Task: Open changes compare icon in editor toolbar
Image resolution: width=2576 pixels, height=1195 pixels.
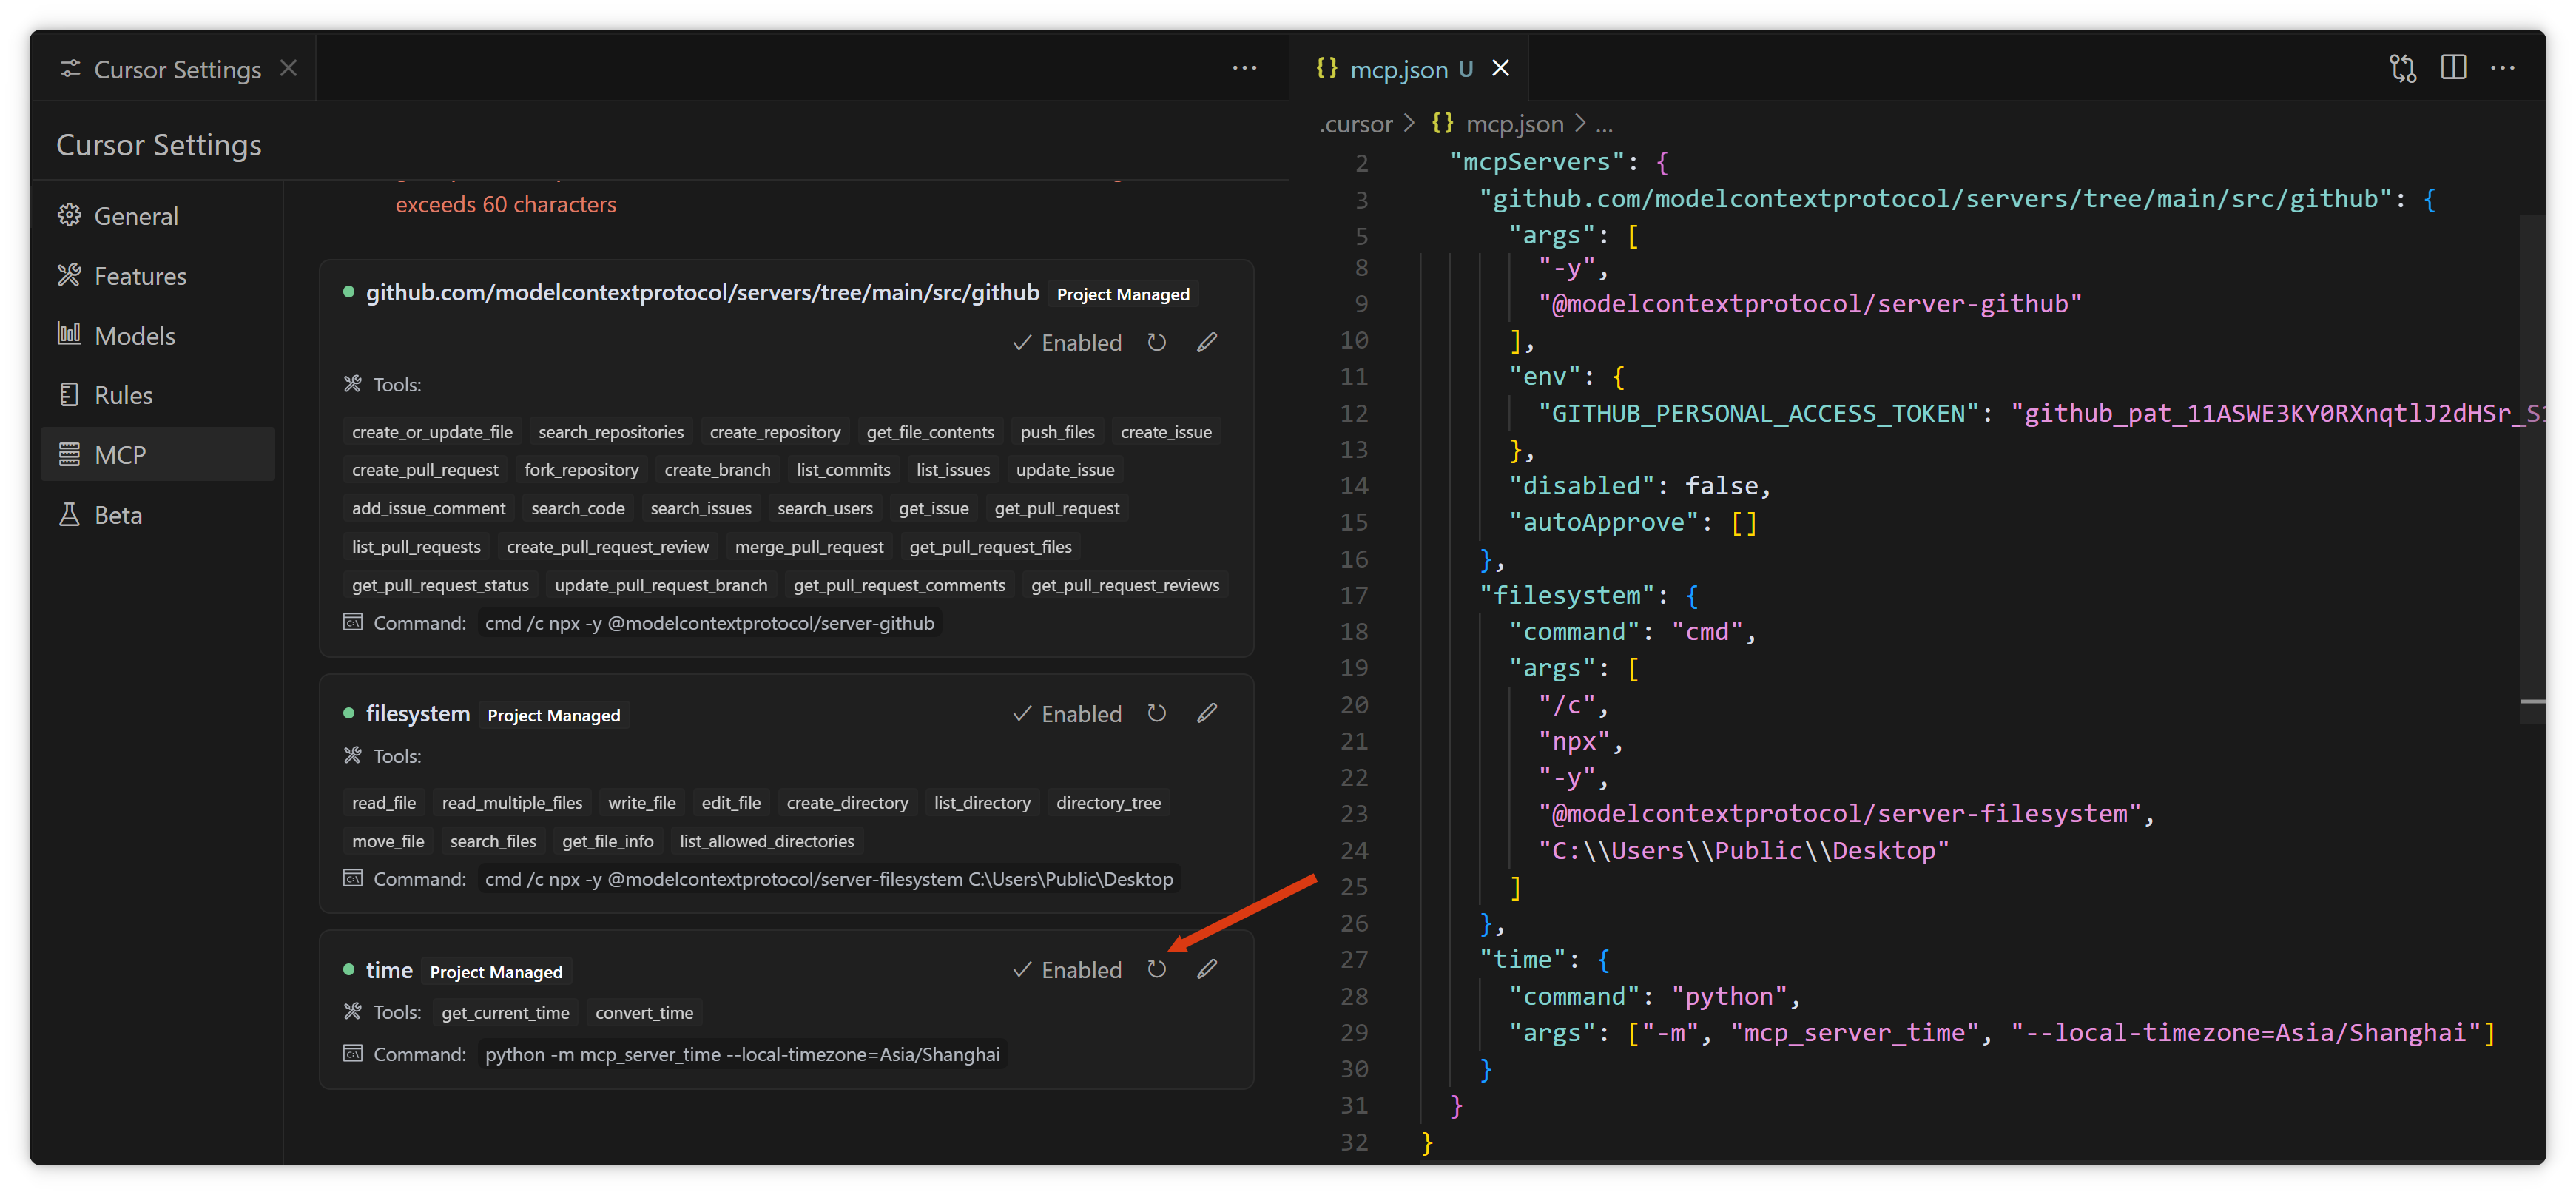Action: coord(2402,68)
